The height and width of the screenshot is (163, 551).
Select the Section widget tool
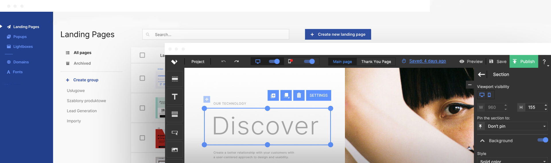click(x=175, y=79)
